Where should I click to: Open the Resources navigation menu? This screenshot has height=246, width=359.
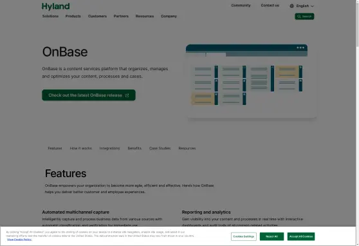[145, 16]
